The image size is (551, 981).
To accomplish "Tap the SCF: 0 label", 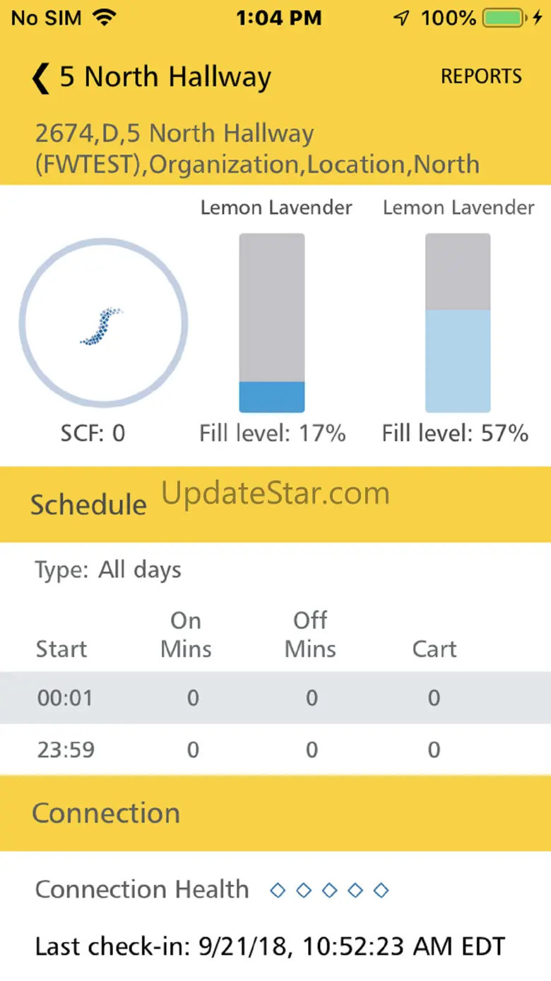I will click(93, 433).
